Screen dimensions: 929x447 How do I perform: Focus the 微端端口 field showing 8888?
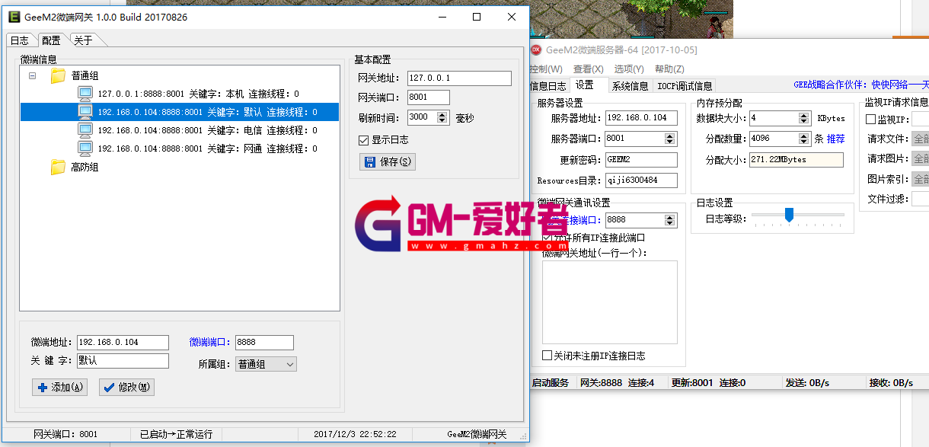[x=264, y=343]
